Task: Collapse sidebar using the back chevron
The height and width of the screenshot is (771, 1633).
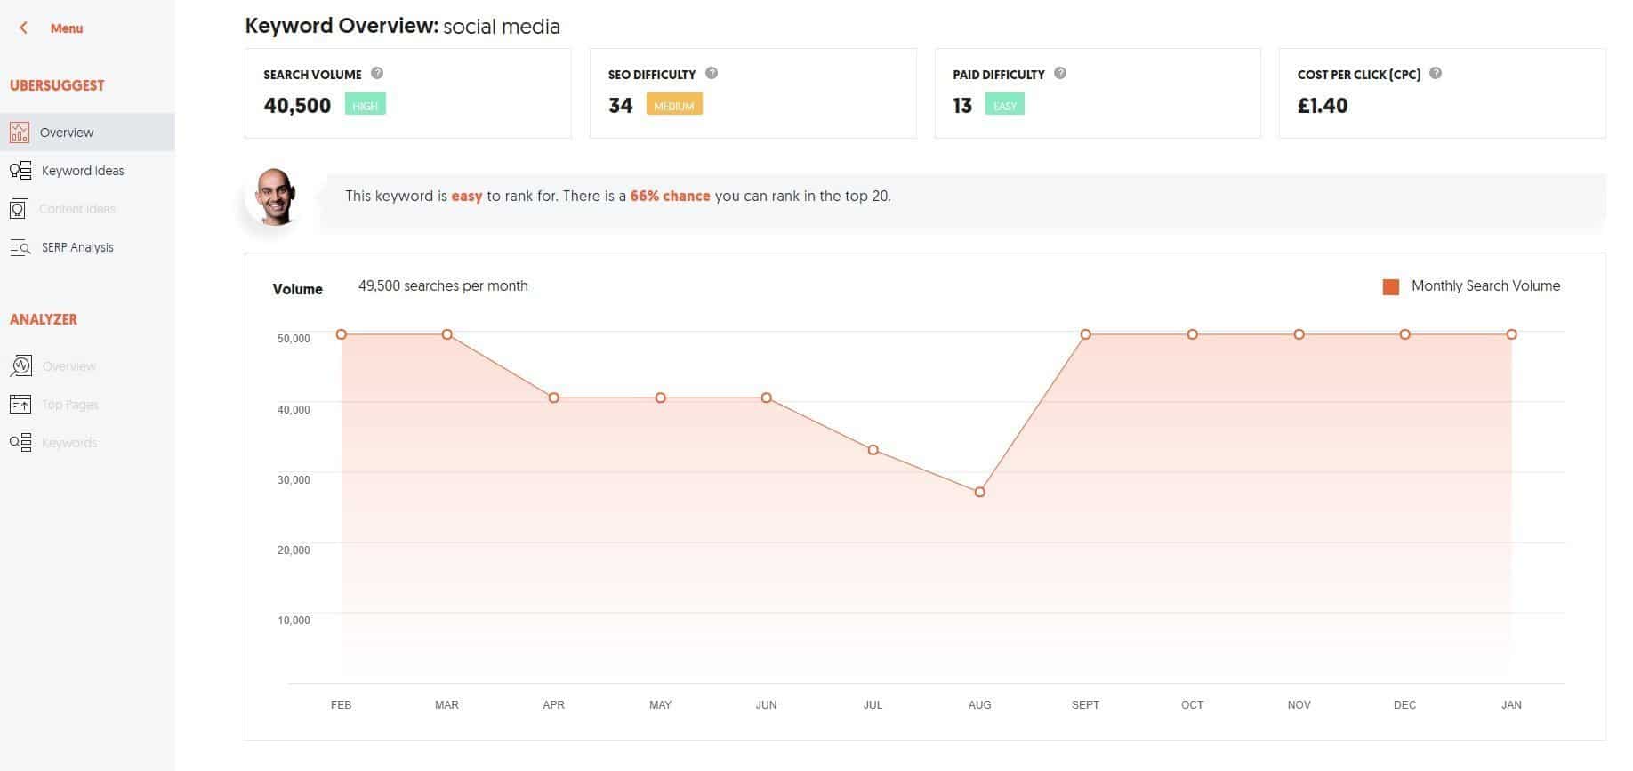Action: (x=24, y=28)
